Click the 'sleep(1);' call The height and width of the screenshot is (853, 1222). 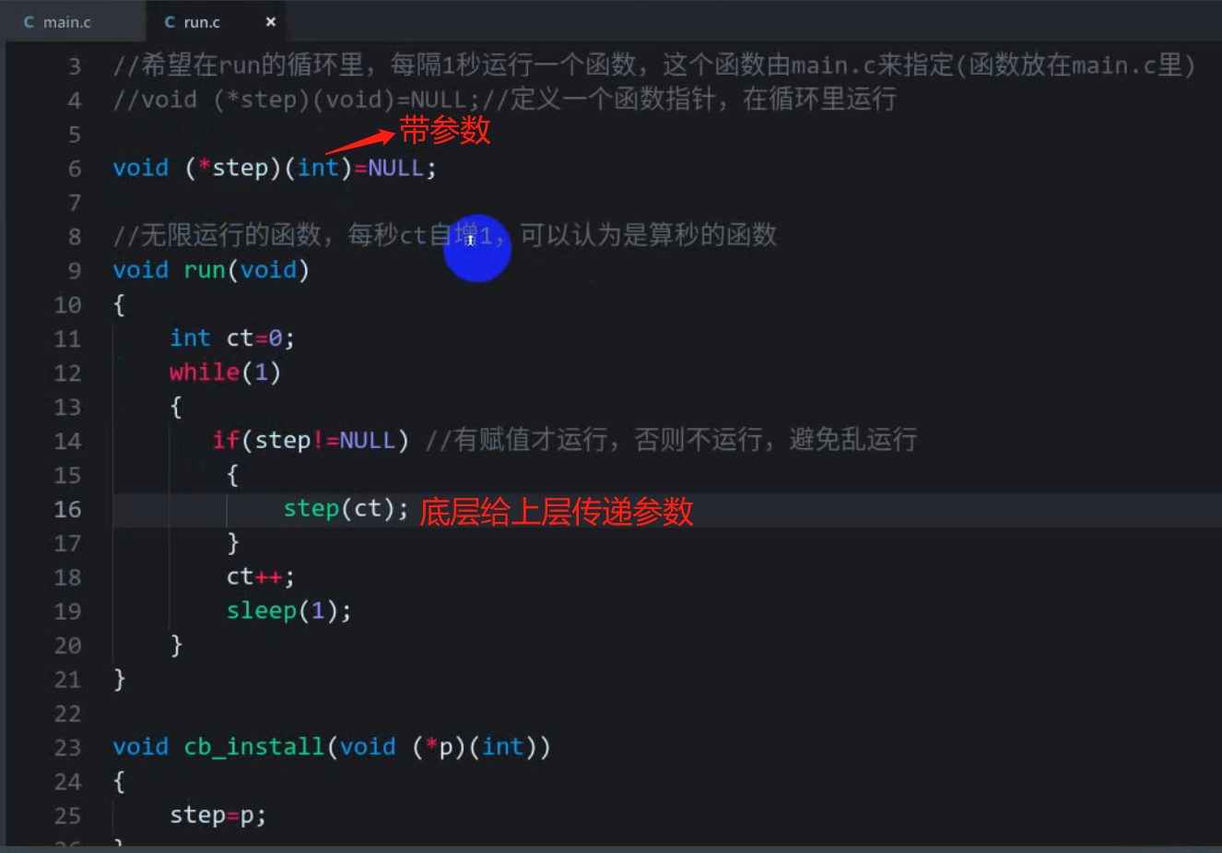pos(289,611)
